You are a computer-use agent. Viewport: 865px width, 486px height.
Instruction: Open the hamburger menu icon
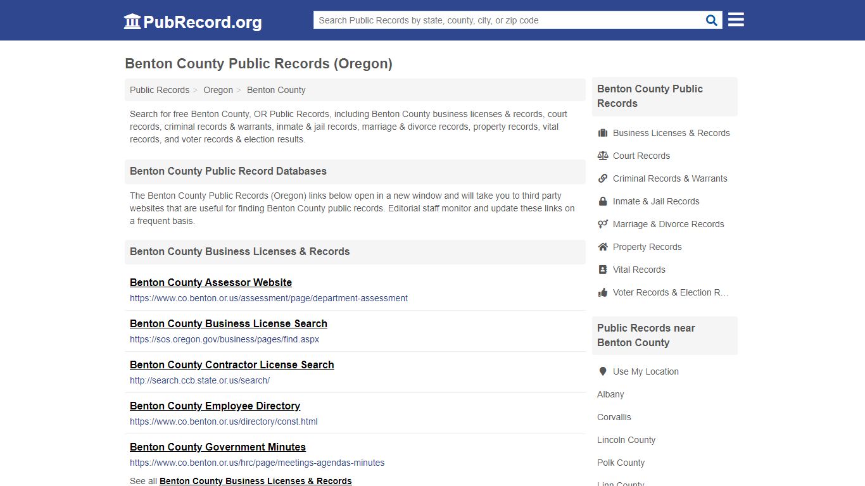point(736,20)
